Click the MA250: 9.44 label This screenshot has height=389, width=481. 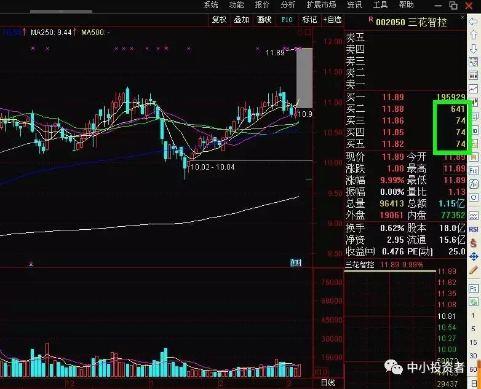point(51,32)
